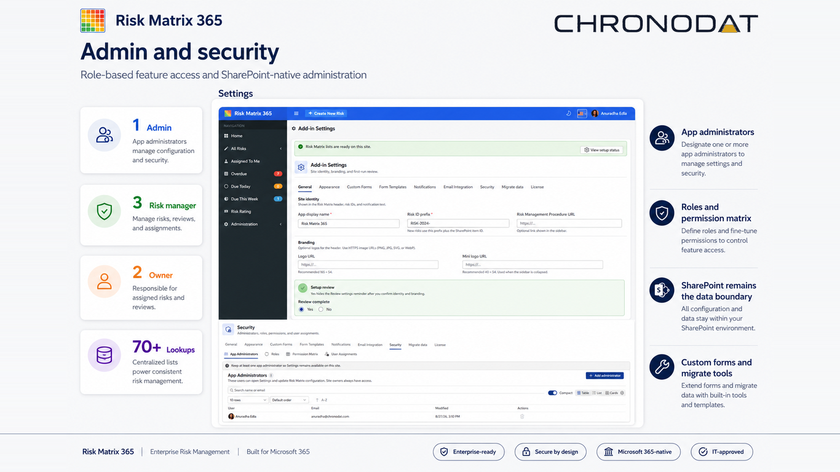Expand the Administration sidebar chevron

click(x=281, y=224)
